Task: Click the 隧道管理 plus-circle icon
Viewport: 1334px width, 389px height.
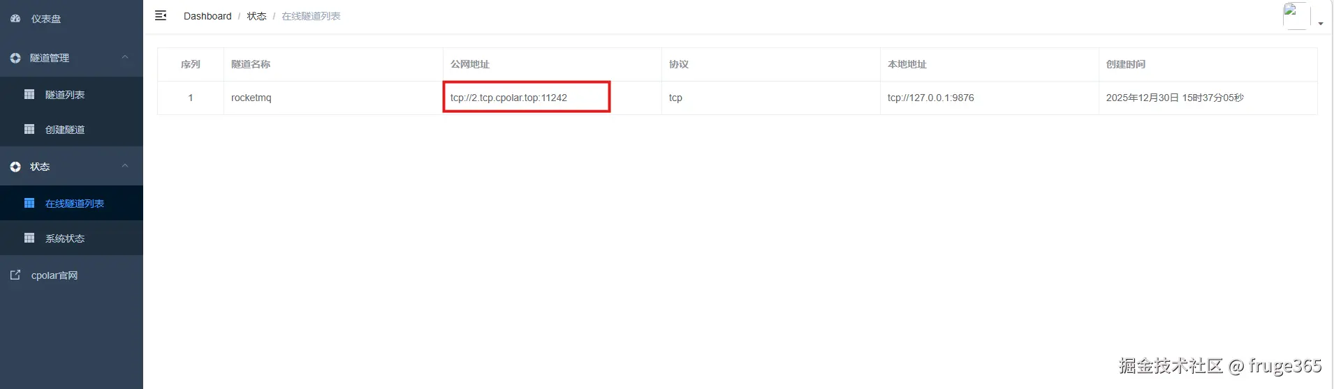Action: pos(15,58)
